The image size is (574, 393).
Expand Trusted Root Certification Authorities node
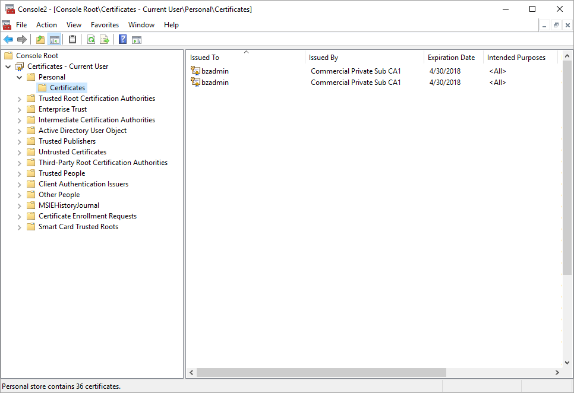point(19,99)
